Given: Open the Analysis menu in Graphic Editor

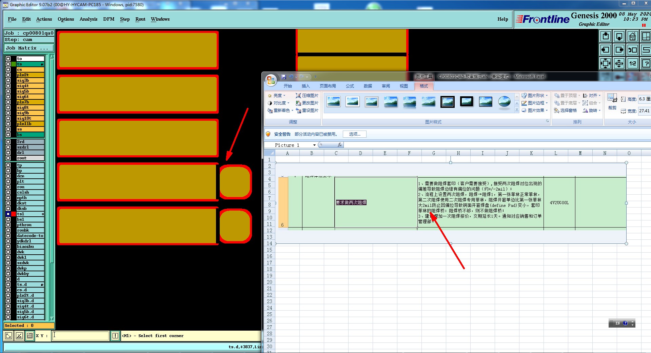Looking at the screenshot, I should [88, 19].
